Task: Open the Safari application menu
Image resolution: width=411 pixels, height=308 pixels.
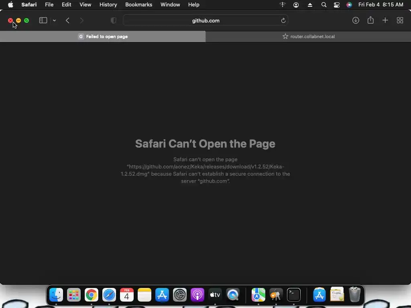Action: [x=29, y=5]
